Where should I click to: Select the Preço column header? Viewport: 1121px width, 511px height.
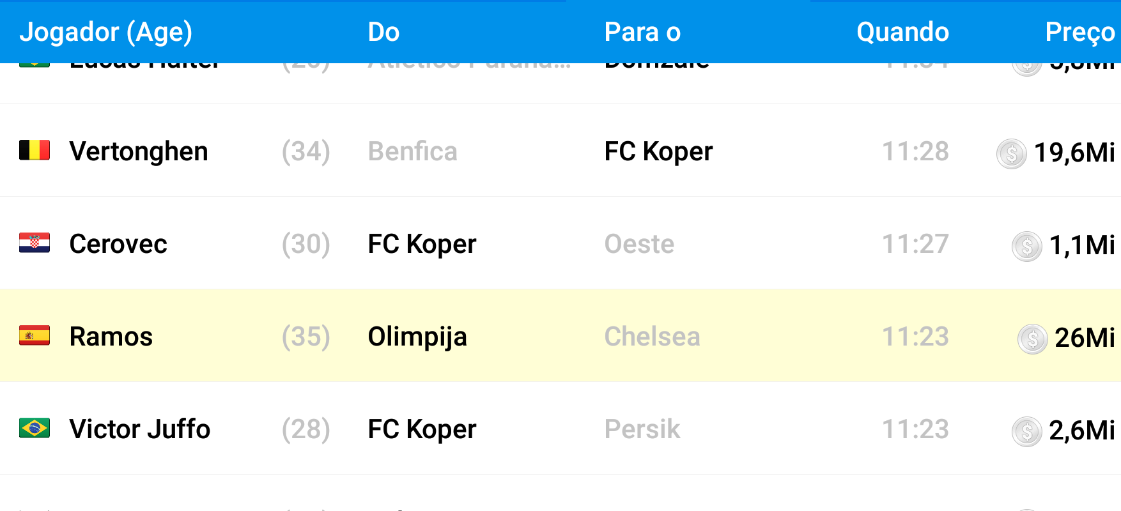pyautogui.click(x=1079, y=32)
